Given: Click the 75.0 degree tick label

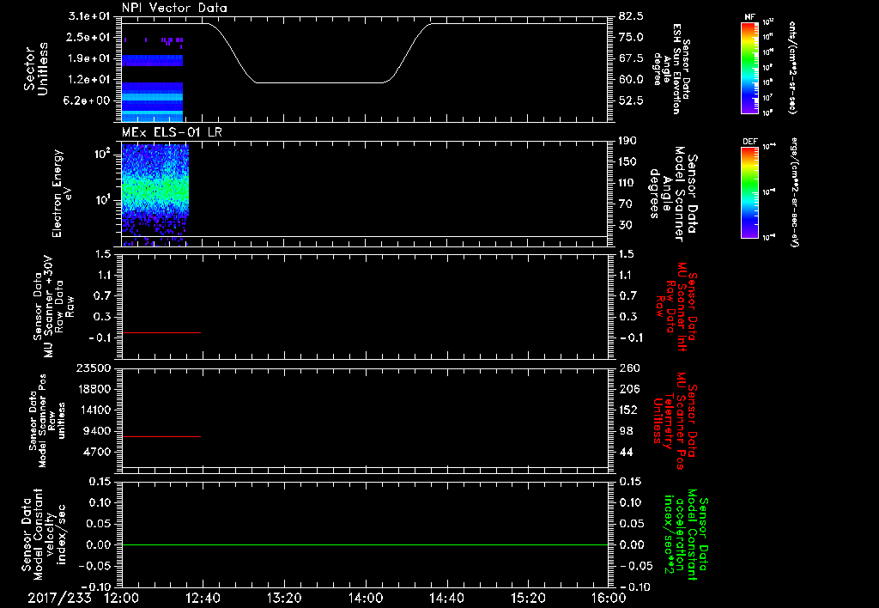Looking at the screenshot, I should [631, 37].
